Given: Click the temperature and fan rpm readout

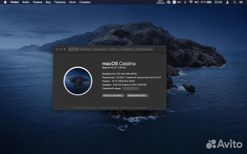Looking at the screenshot, I should pyautogui.click(x=161, y=2).
